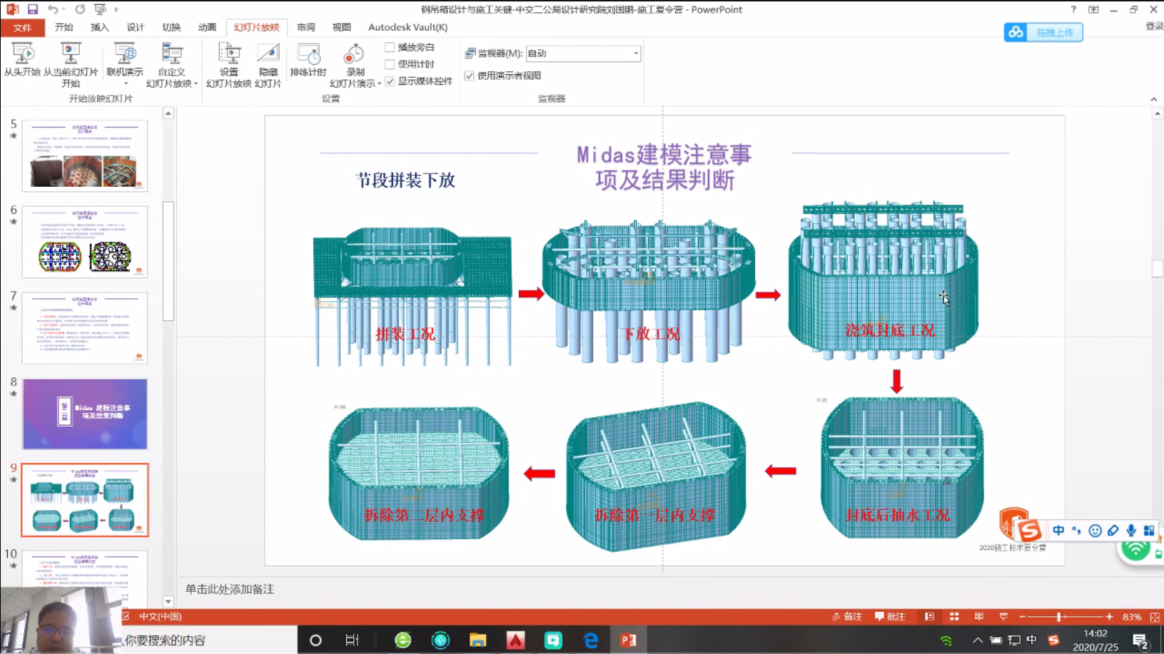The image size is (1164, 654).
Task: Click the Windows search box
Action: tap(208, 640)
